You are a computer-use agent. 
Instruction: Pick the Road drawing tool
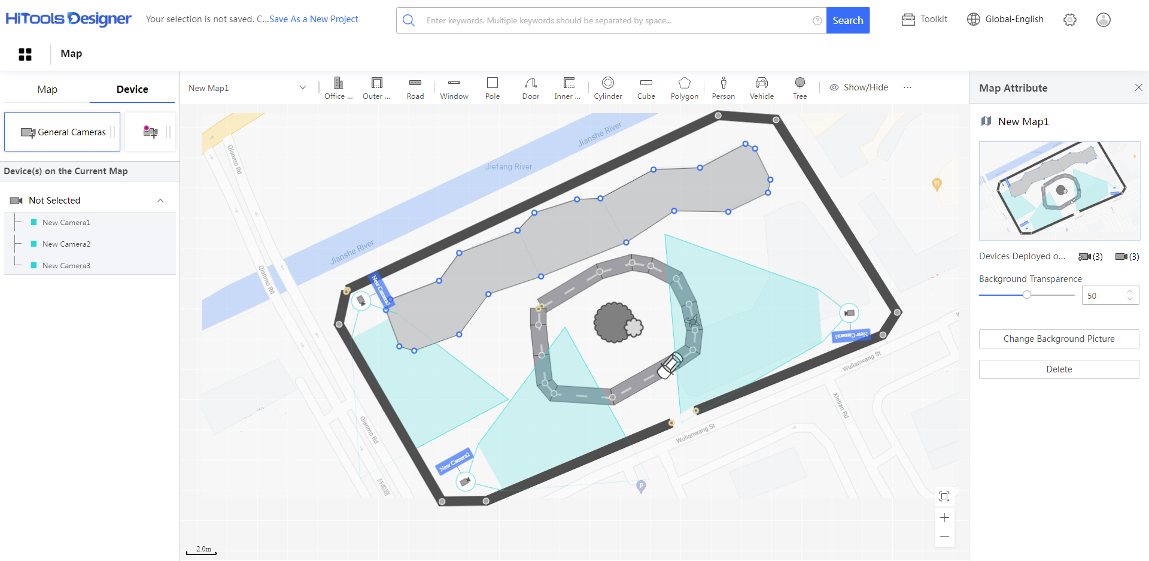click(415, 87)
